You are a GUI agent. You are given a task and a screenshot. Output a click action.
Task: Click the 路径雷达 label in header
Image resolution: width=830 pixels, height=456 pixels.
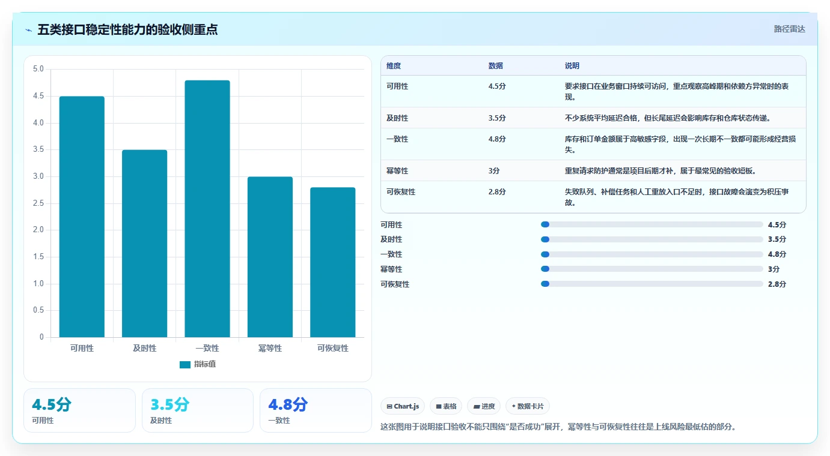pyautogui.click(x=789, y=29)
